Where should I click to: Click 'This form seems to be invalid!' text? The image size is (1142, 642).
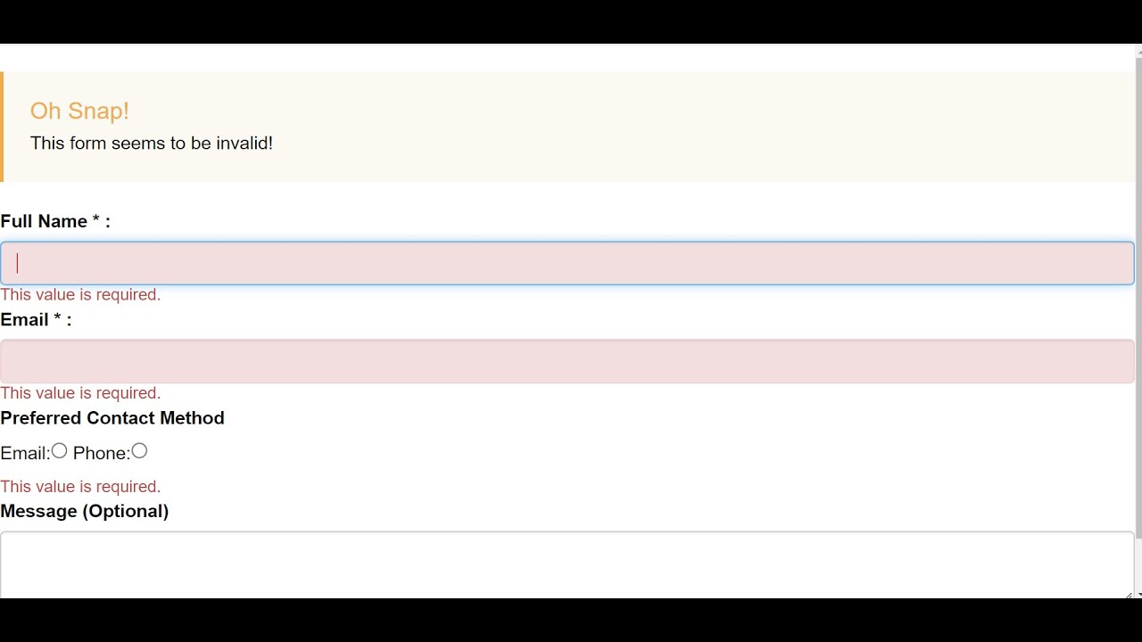(x=152, y=143)
